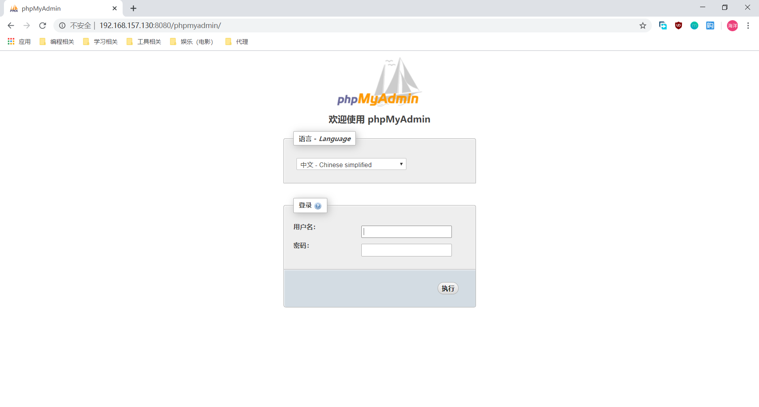Click the blue square extension icon
The height and width of the screenshot is (407, 759).
click(x=710, y=26)
